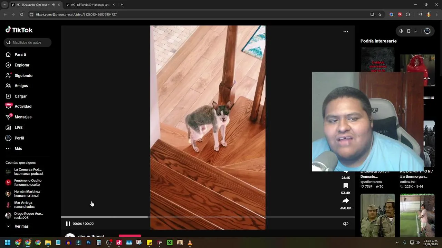Open followed account La Comarca Podcast
The height and width of the screenshot is (248, 442).
pos(25,172)
